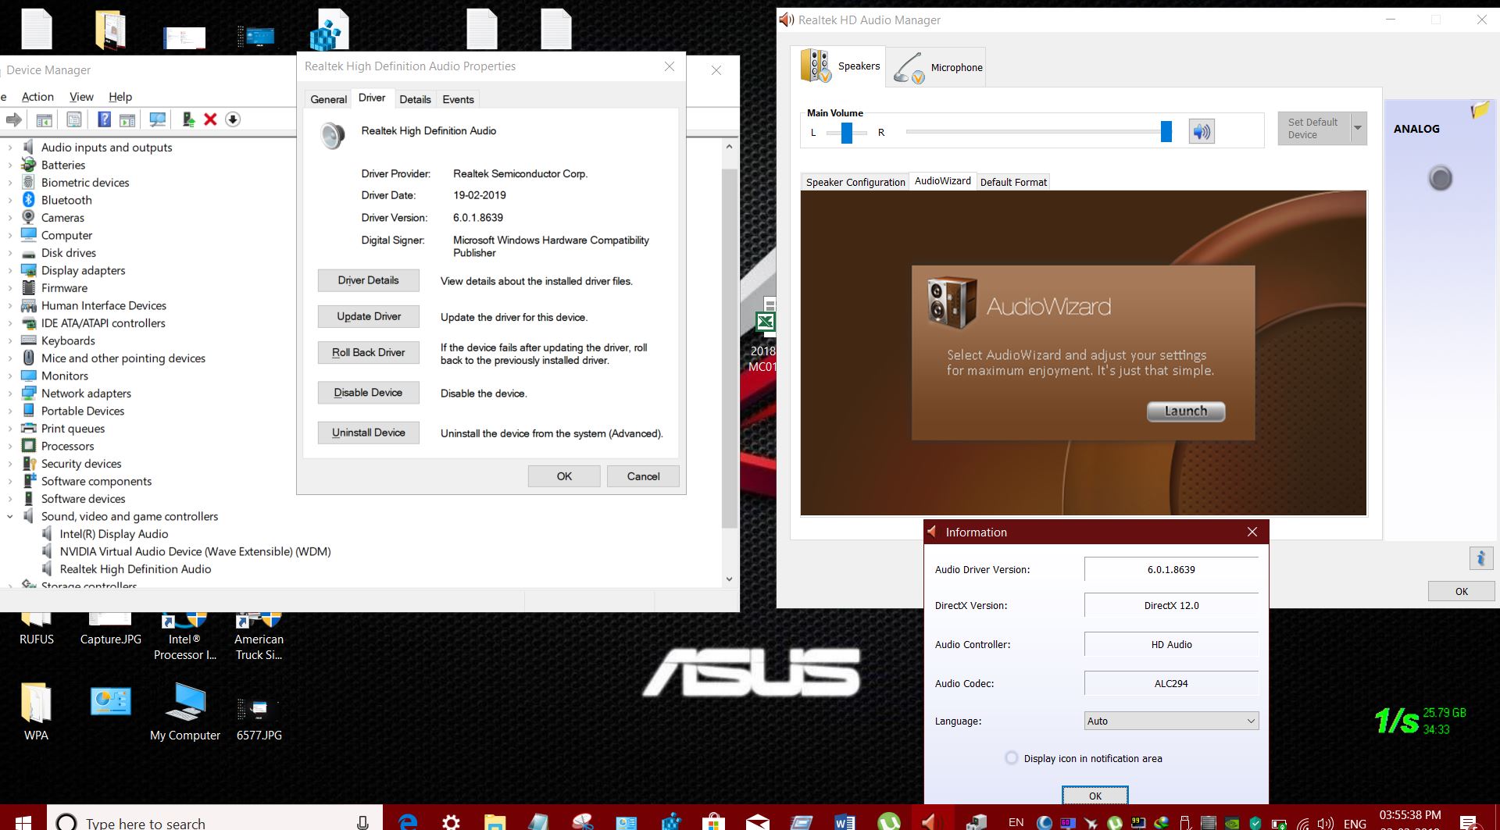
Task: Switch to the Details tab in Properties
Action: tap(415, 99)
